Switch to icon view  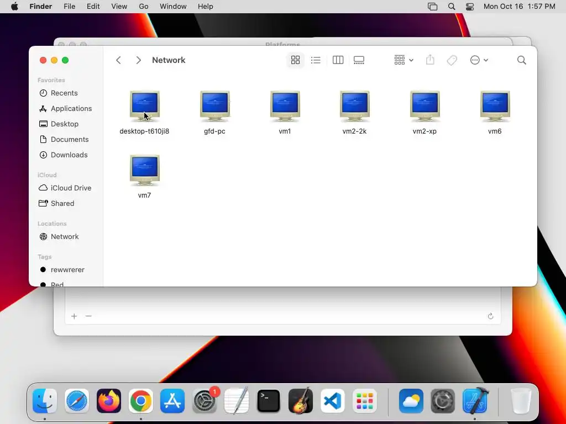295,60
